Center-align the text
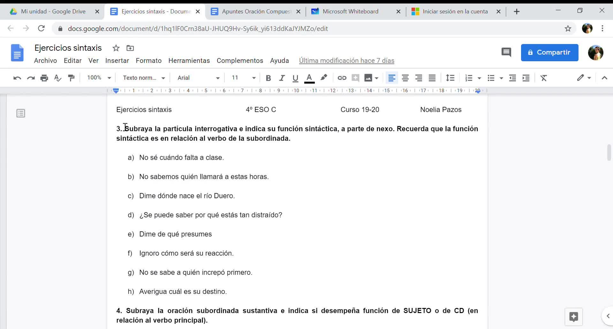Viewport: 613px width, 329px height. coord(405,78)
